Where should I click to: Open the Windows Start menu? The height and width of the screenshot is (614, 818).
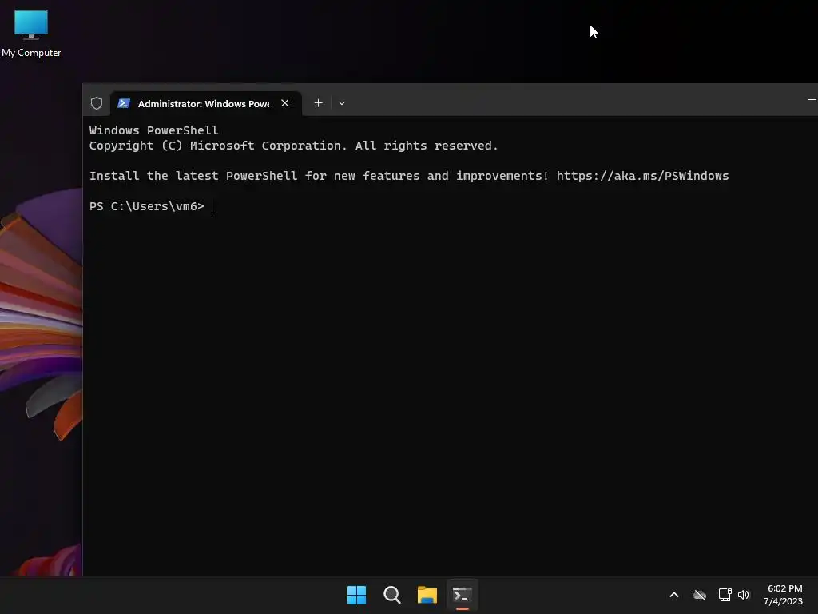357,595
